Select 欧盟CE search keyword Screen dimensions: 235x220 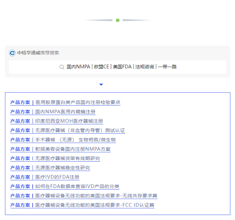pyautogui.click(x=102, y=67)
